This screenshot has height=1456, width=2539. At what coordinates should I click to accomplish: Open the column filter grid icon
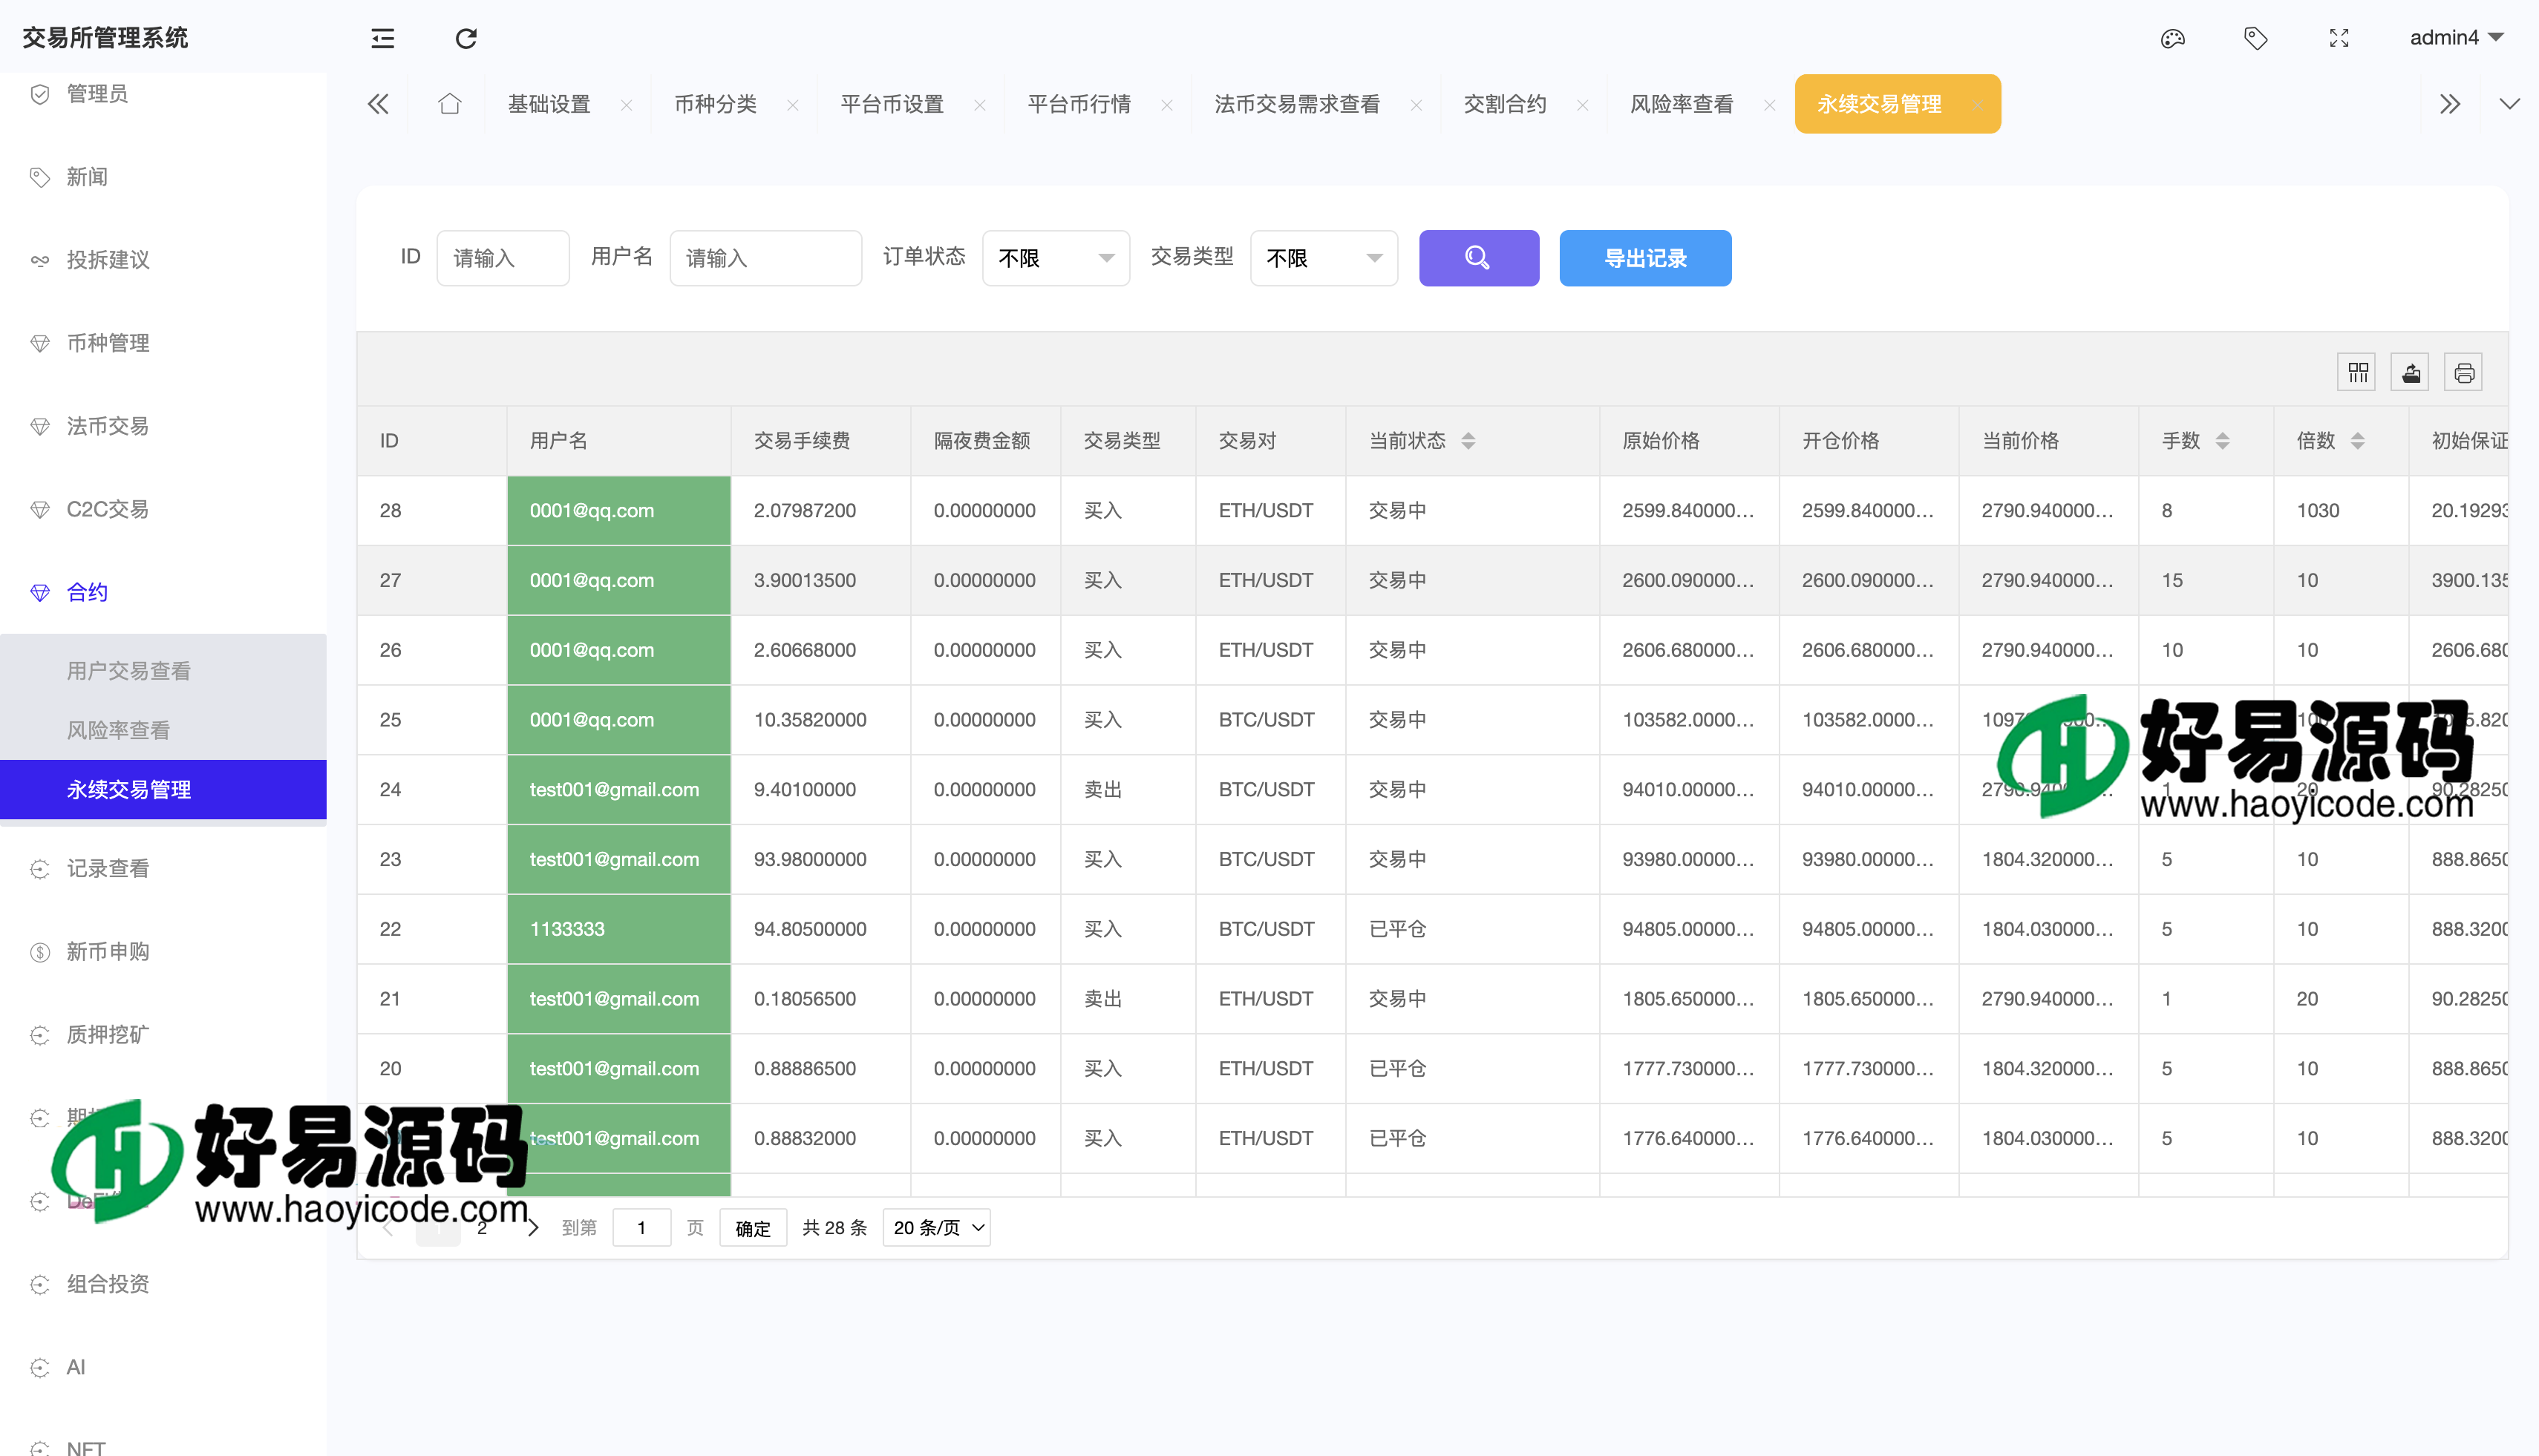tap(2357, 373)
